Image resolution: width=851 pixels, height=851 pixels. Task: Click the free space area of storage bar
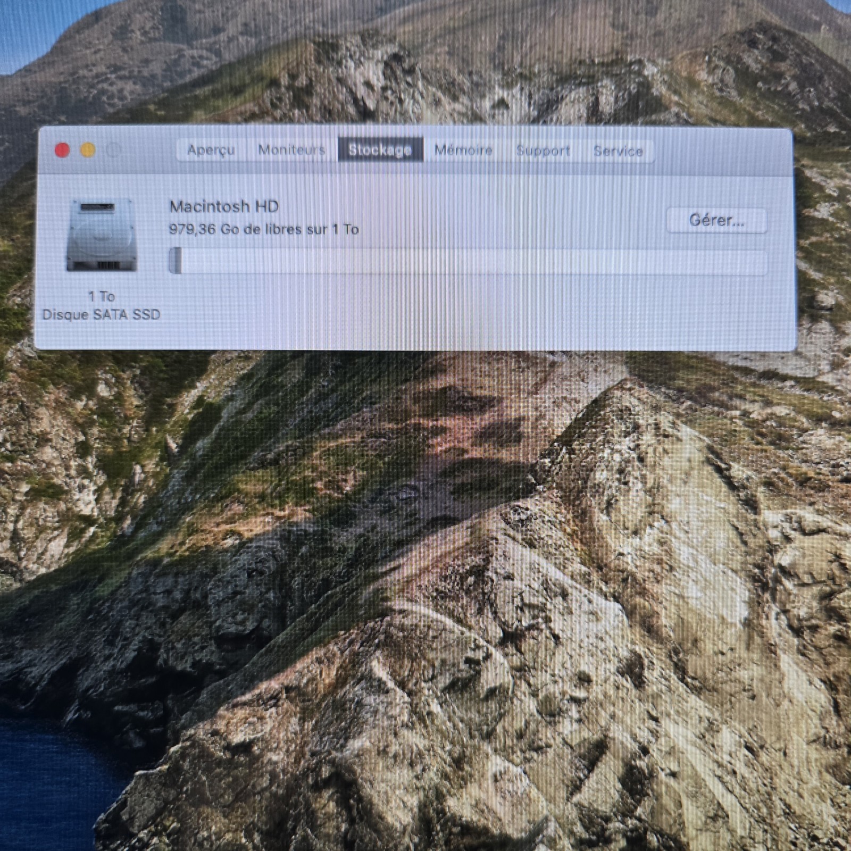473,262
